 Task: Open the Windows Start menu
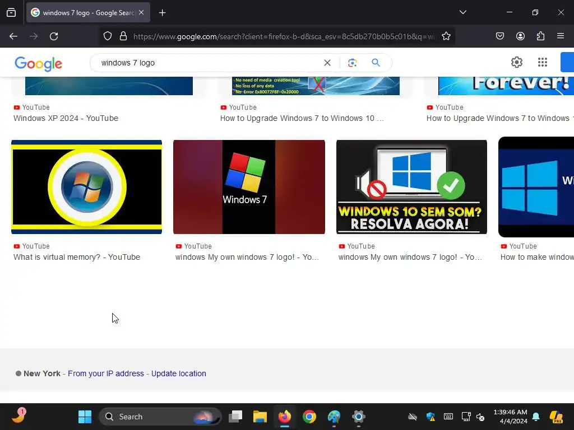85,417
